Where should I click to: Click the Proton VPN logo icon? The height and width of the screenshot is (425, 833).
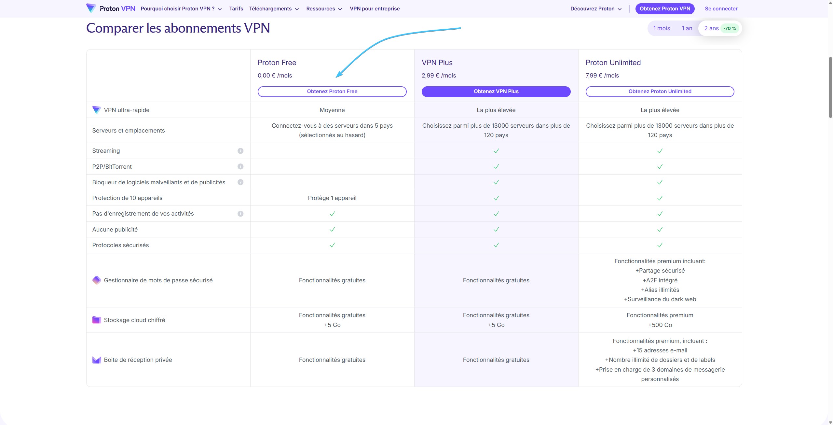91,8
